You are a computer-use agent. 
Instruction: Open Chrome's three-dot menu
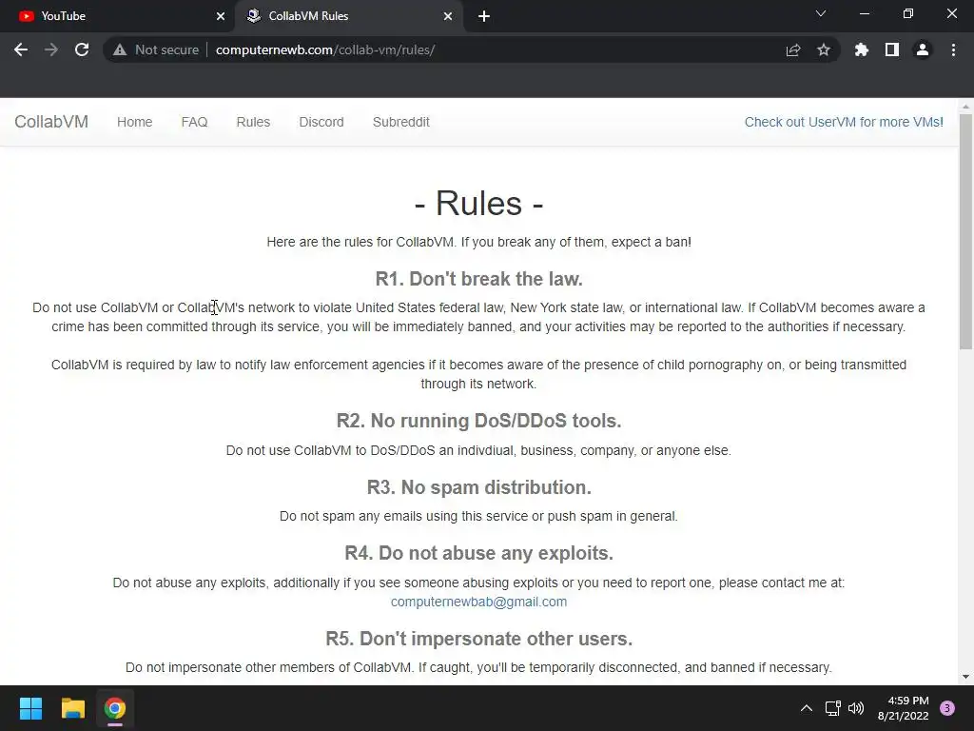953,49
